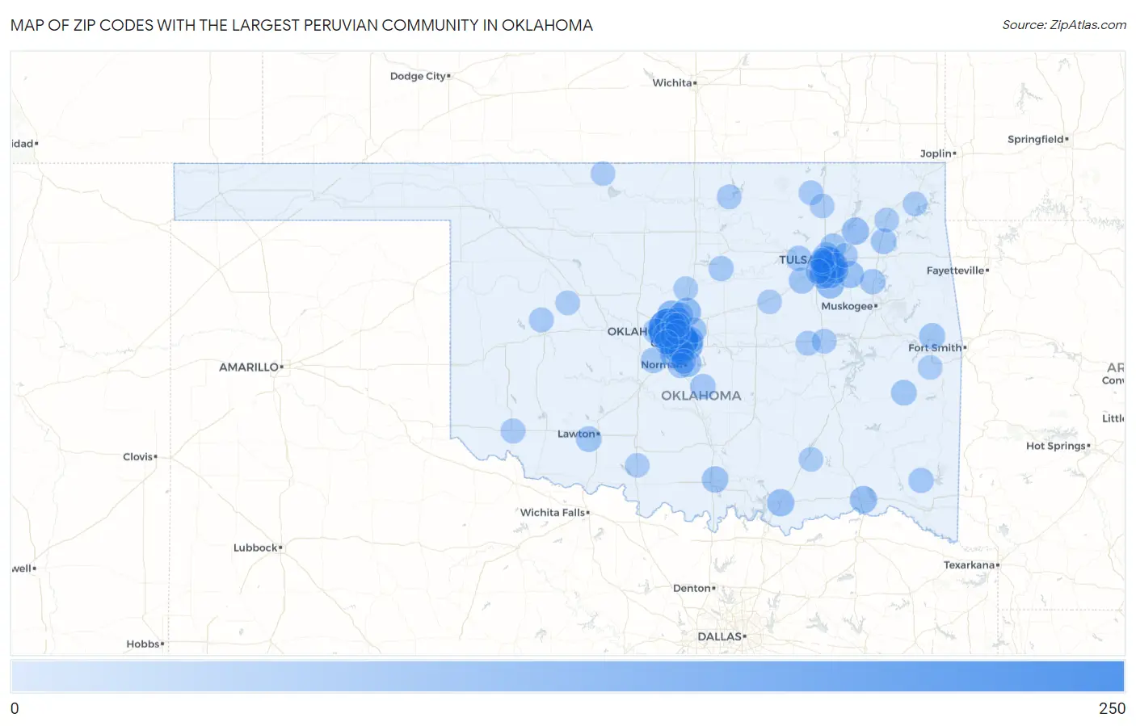1136x726 pixels.
Task: Click the Lubbock city label
Action: (255, 548)
